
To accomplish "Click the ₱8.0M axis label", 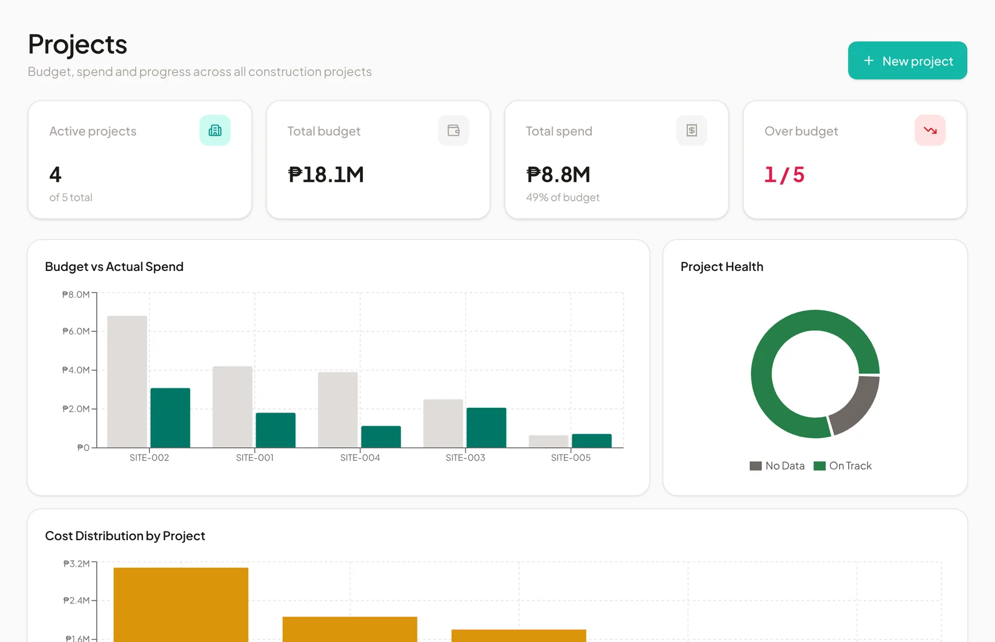I will (76, 295).
